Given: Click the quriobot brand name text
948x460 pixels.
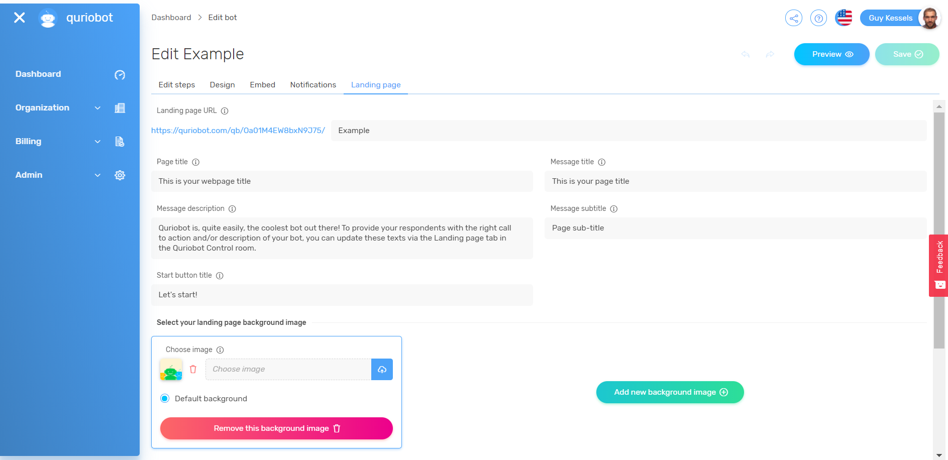Looking at the screenshot, I should click(x=89, y=18).
